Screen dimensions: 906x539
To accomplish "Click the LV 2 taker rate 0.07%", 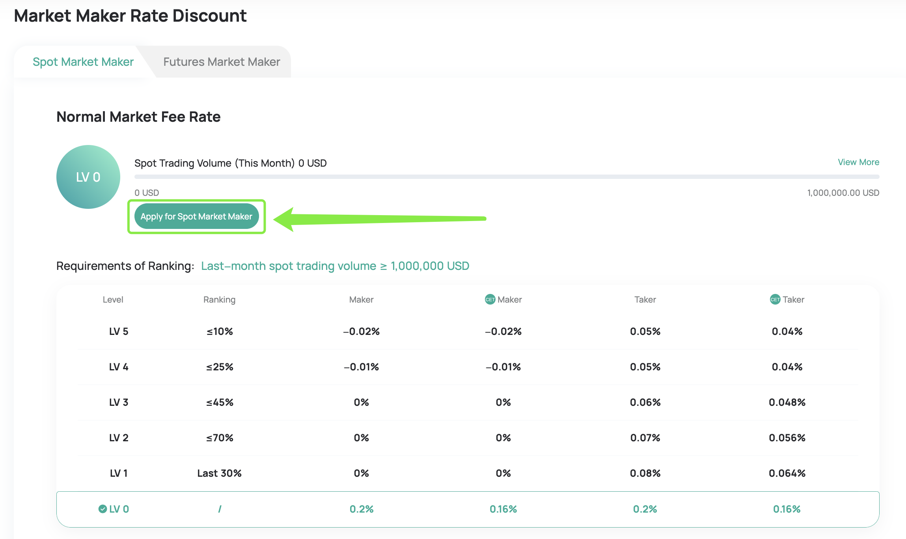I will pyautogui.click(x=645, y=438).
